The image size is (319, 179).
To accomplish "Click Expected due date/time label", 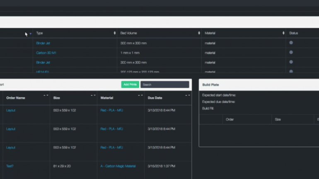I will point(219,102).
